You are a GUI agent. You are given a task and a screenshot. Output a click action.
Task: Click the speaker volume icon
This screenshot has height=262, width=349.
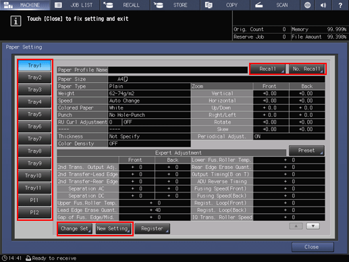[323, 5]
